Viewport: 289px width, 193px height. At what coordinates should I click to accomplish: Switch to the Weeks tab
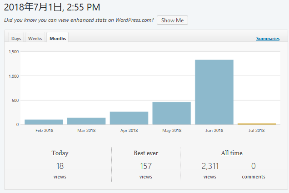35,39
